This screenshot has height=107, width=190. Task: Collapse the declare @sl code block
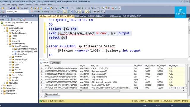coord(47,29)
